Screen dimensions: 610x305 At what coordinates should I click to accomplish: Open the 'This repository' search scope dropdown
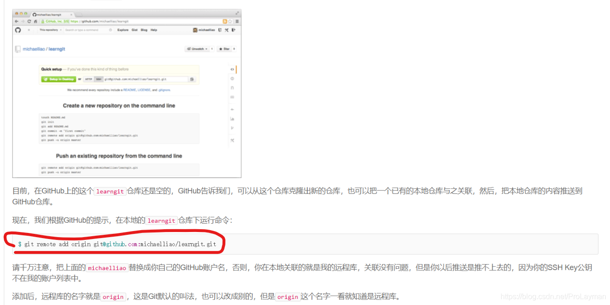click(x=50, y=30)
